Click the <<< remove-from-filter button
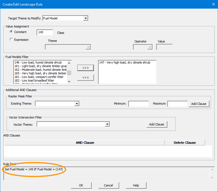The image size is (218, 192). click(86, 78)
